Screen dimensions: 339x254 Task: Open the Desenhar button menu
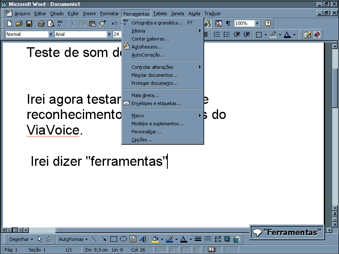pos(21,239)
